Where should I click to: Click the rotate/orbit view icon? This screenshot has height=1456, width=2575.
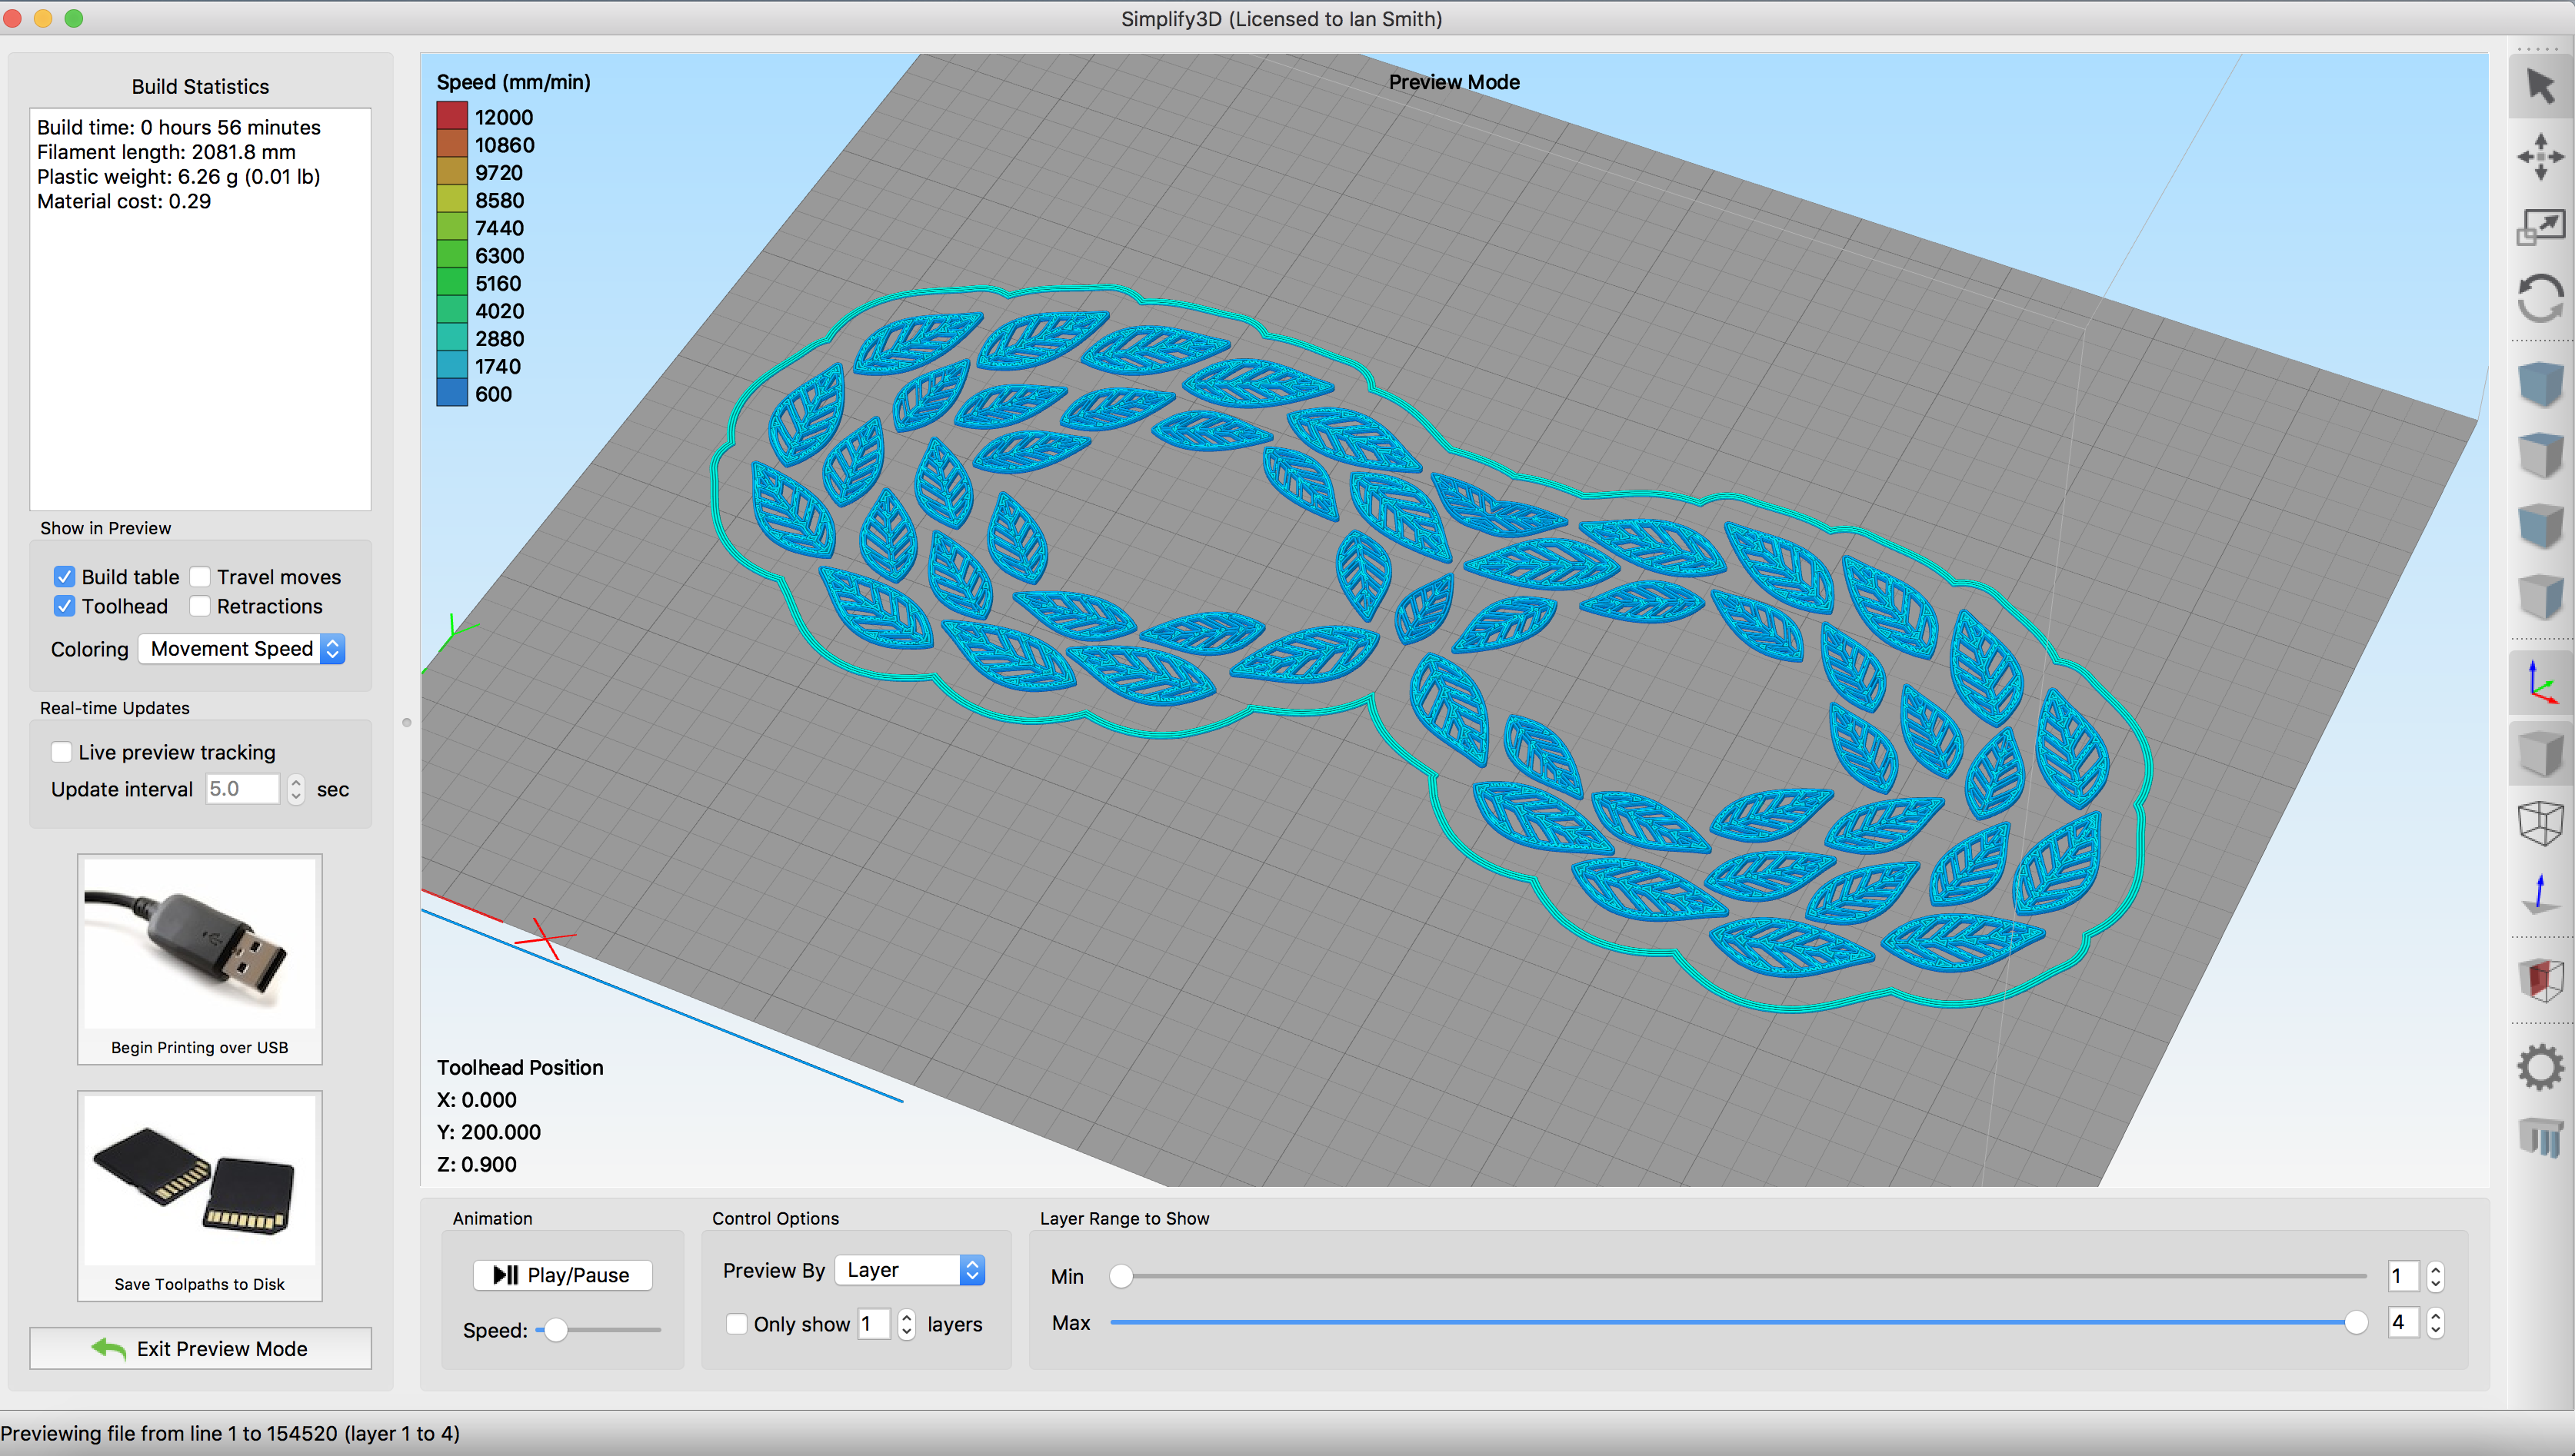point(2541,288)
